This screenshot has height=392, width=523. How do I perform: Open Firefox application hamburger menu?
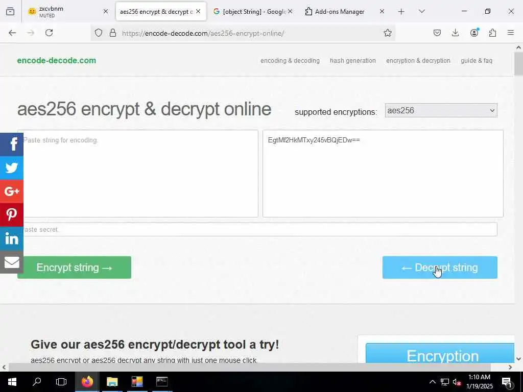[x=510, y=33]
